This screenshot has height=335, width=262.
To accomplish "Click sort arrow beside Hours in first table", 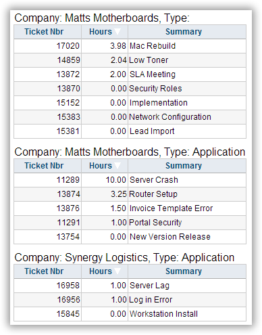I will pyautogui.click(x=117, y=32).
